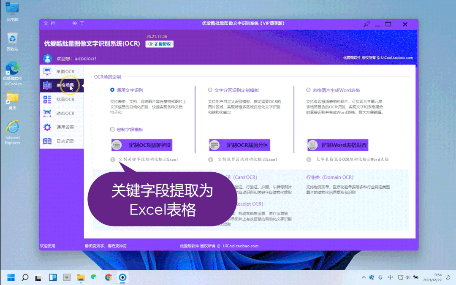Open 通用设置 gear icon in sidebar
456x285 pixels.
point(47,128)
